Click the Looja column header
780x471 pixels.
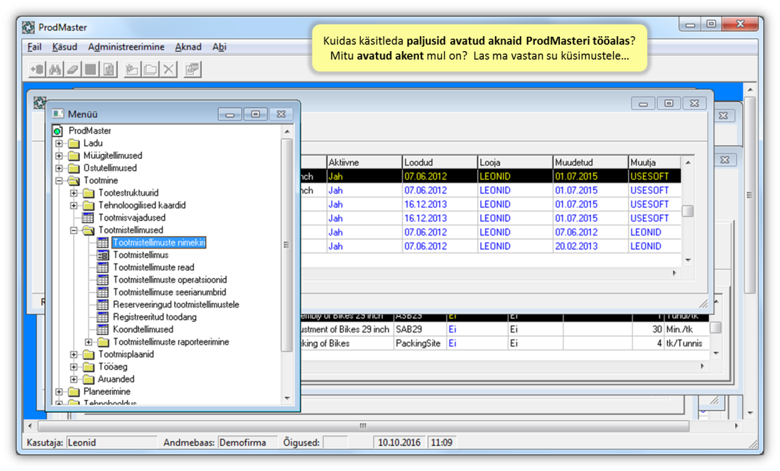click(515, 162)
